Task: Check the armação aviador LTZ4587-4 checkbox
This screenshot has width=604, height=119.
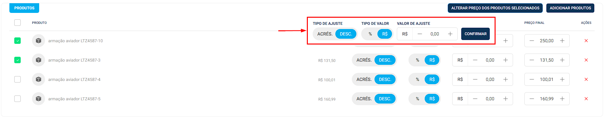Action: [x=17, y=79]
